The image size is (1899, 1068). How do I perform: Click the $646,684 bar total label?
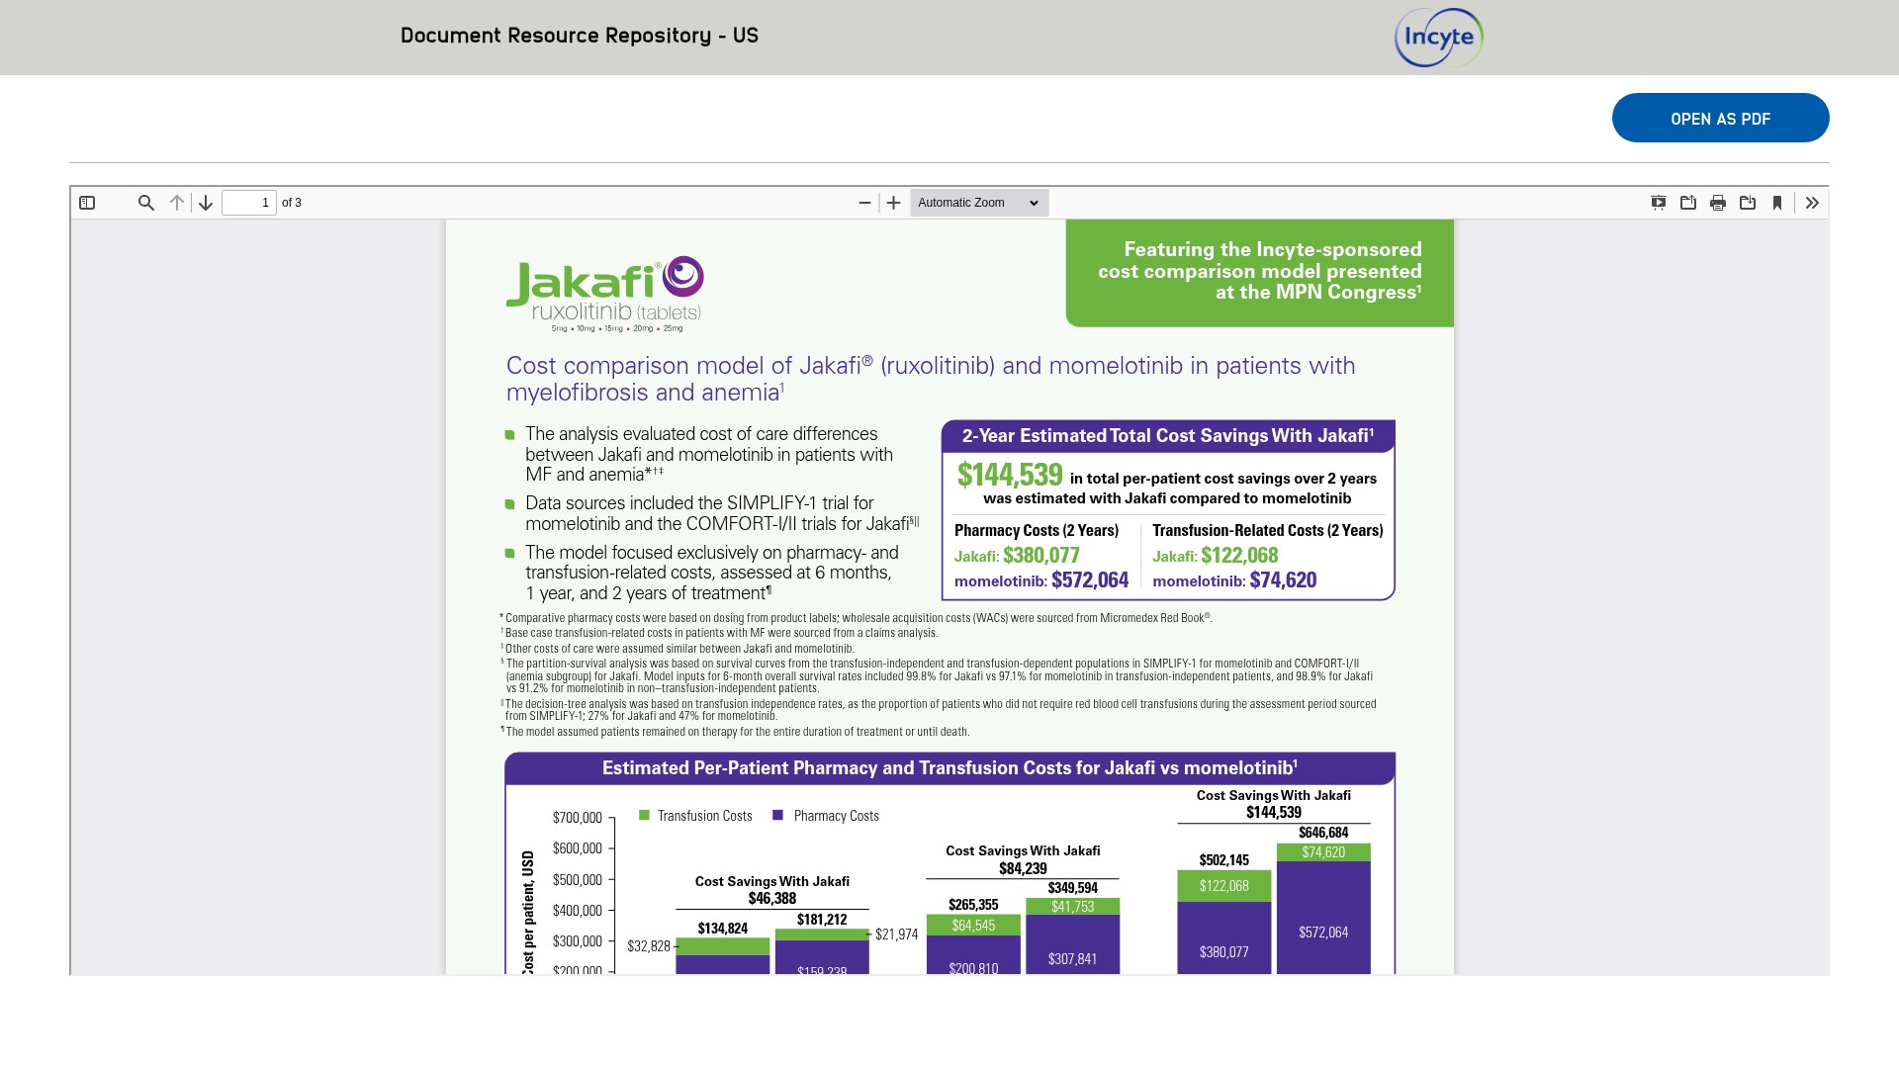point(1323,833)
